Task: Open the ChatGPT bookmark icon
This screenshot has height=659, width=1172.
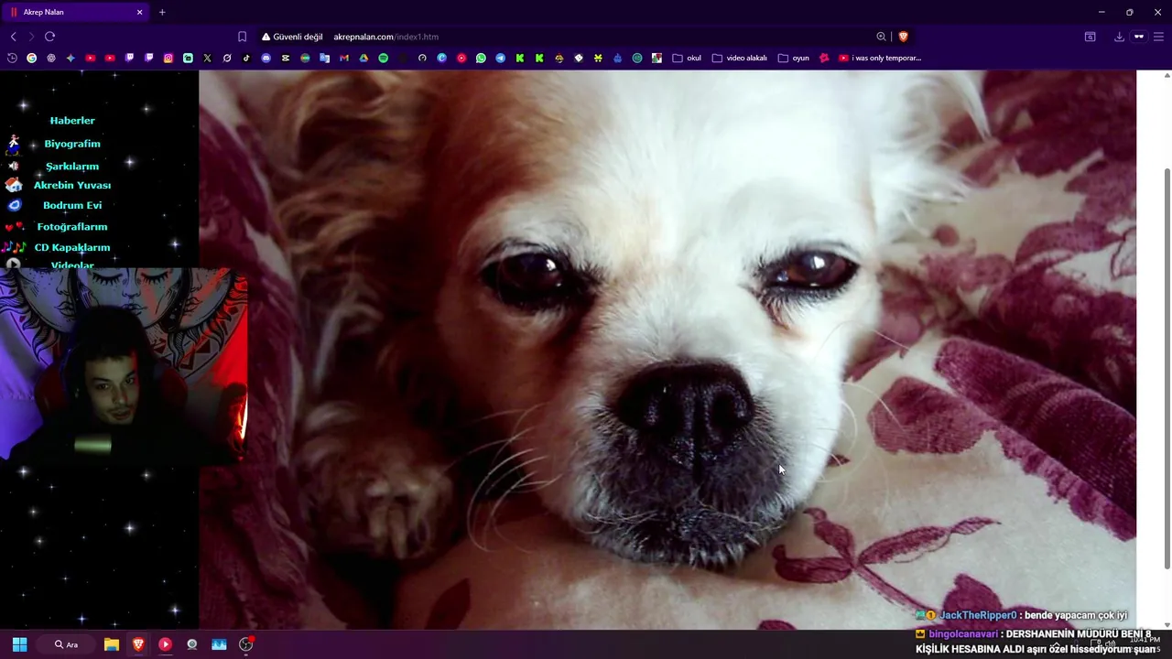Action: point(51,58)
